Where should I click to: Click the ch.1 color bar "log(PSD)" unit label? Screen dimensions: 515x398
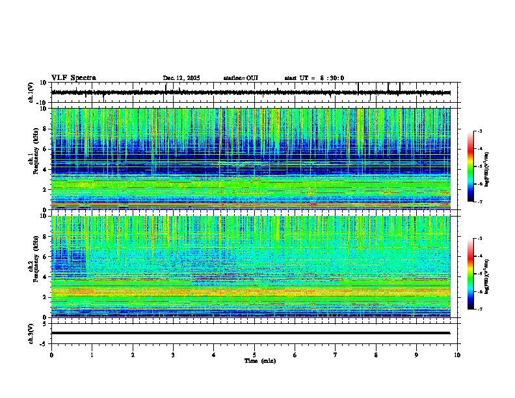tap(487, 170)
